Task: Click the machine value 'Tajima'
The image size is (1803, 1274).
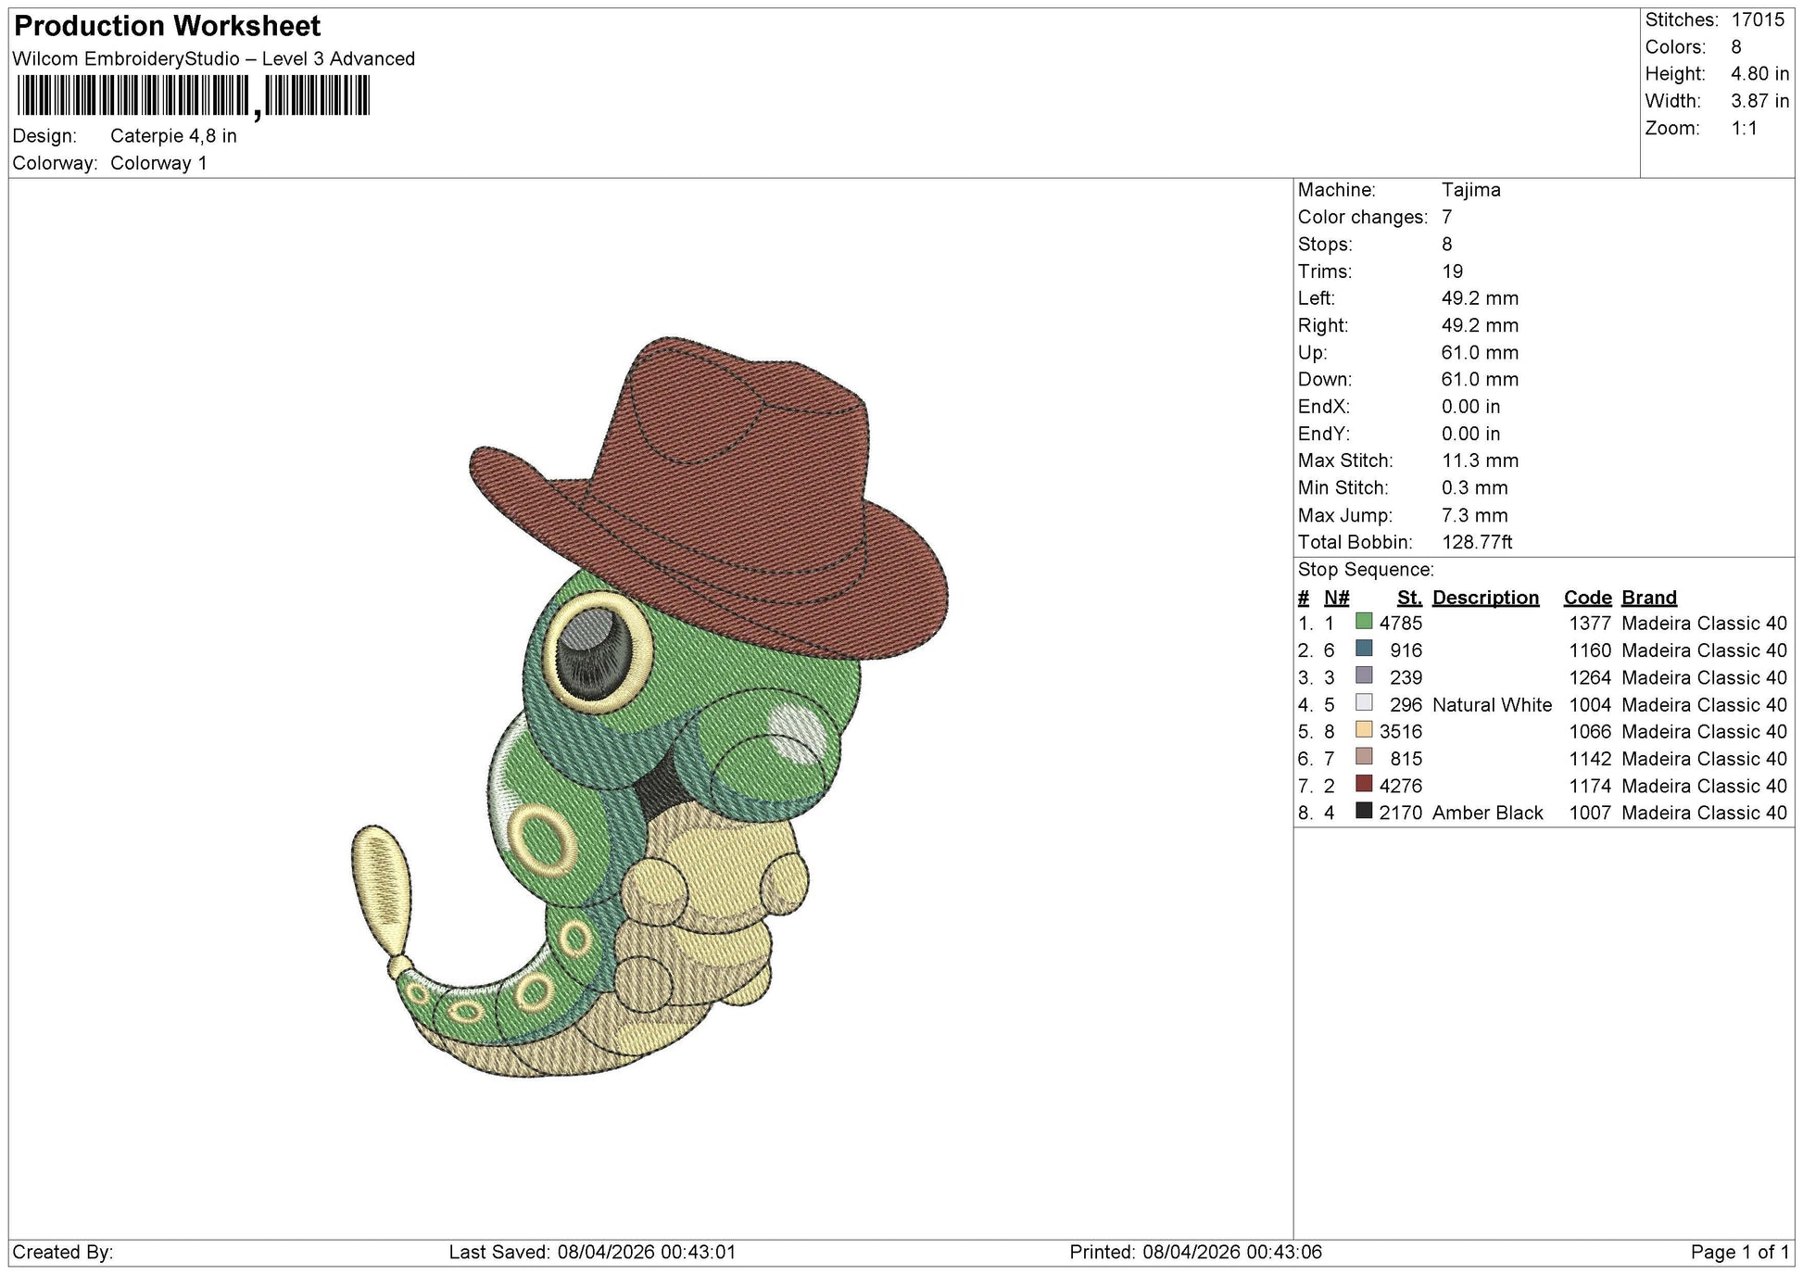Action: pos(1470,190)
